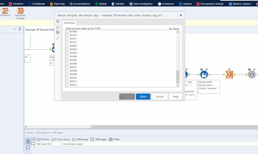Open the Documentation tool category
This screenshot has width=258, height=154.
coord(80,4)
